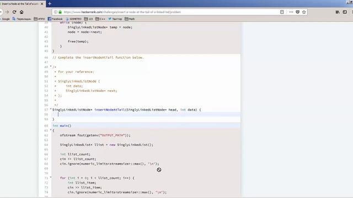Image resolution: width=353 pixels, height=198 pixels.
Task: Click the closing brace on line 59
Action: pyautogui.click(x=54, y=119)
